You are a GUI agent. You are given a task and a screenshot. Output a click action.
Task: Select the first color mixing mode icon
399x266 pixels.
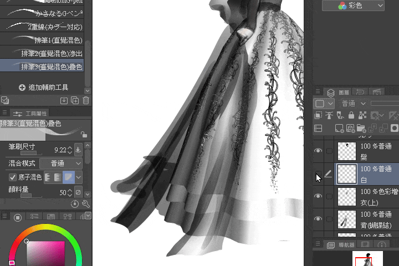[48, 177]
